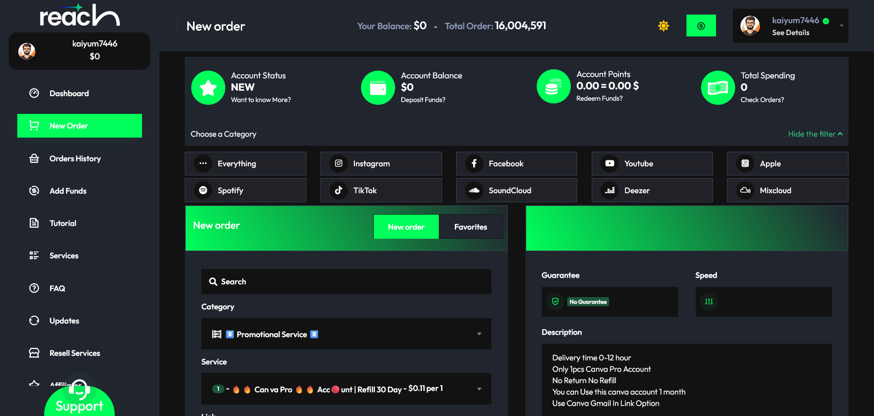Select the Dashboard menu item

tap(80, 93)
